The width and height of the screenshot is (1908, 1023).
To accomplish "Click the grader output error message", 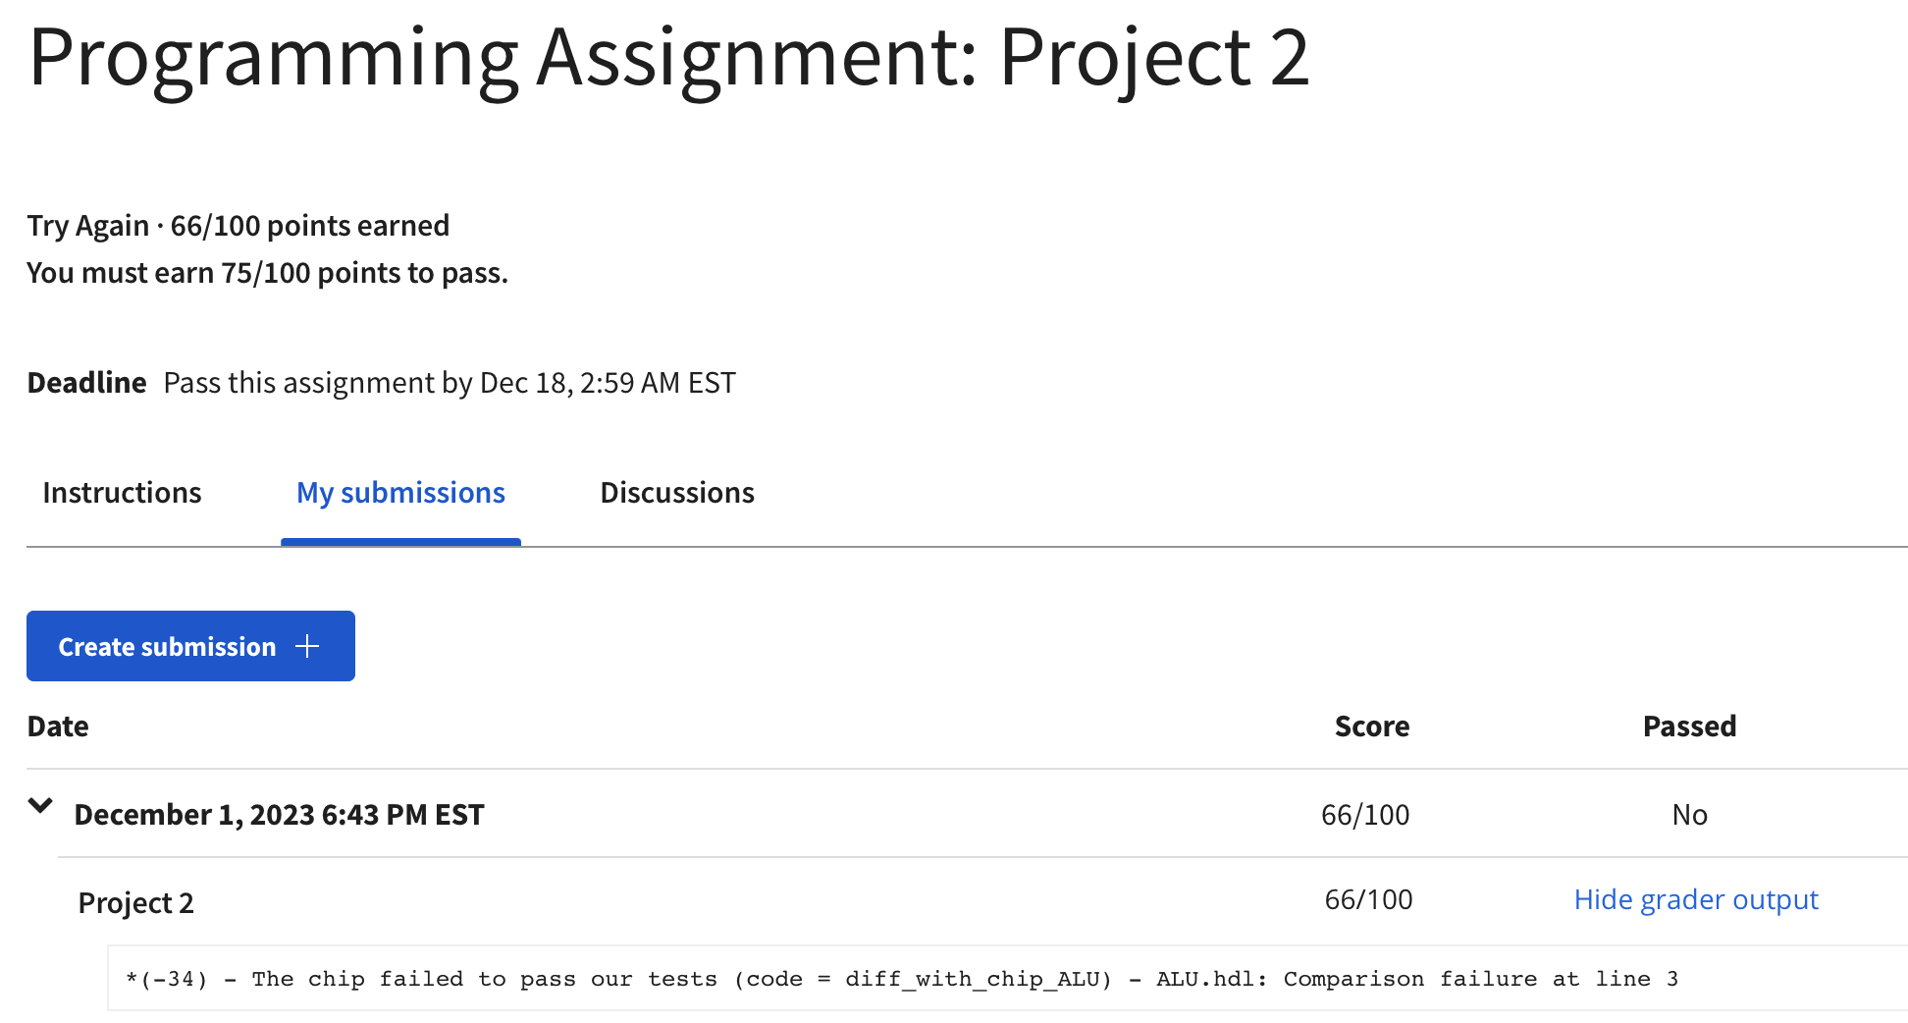I will point(901,979).
